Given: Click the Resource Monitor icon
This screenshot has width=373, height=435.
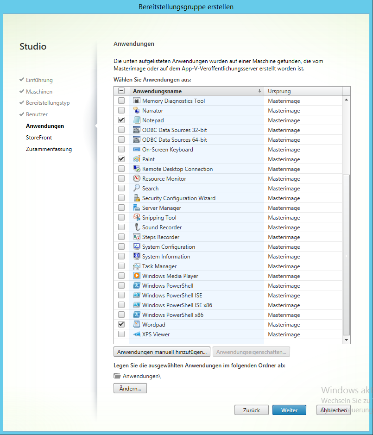Looking at the screenshot, I should (x=136, y=178).
